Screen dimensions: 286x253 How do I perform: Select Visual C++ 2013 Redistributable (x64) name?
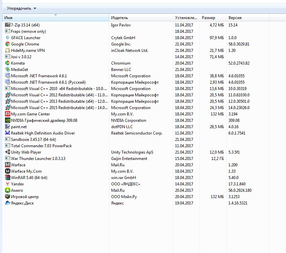(59, 101)
